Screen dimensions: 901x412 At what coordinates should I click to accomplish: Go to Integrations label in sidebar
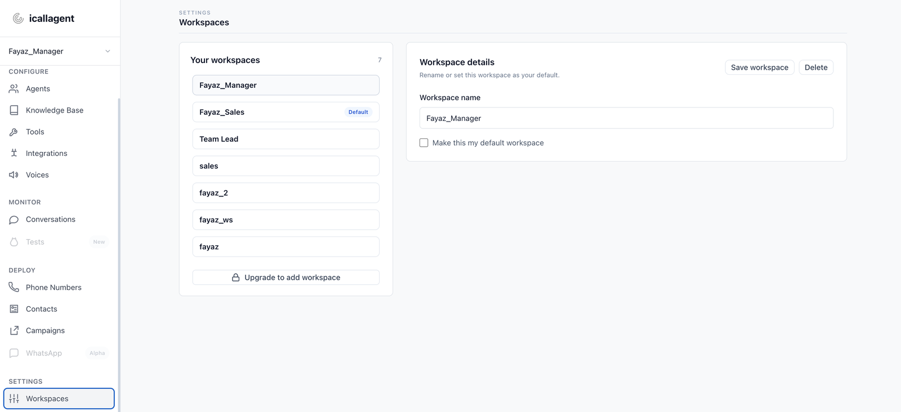[x=46, y=153]
